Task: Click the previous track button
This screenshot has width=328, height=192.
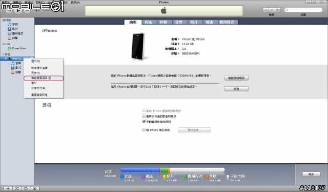Action: coord(9,10)
